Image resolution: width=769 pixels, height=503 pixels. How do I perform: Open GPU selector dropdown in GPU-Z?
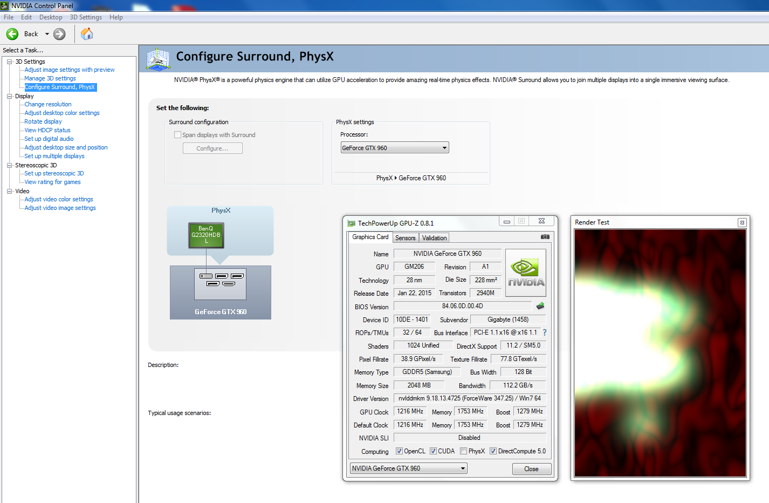pyautogui.click(x=408, y=468)
